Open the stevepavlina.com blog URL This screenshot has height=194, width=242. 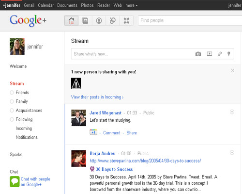click(x=145, y=161)
